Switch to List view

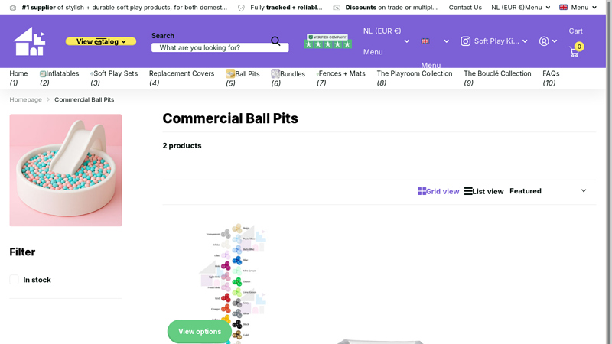484,191
